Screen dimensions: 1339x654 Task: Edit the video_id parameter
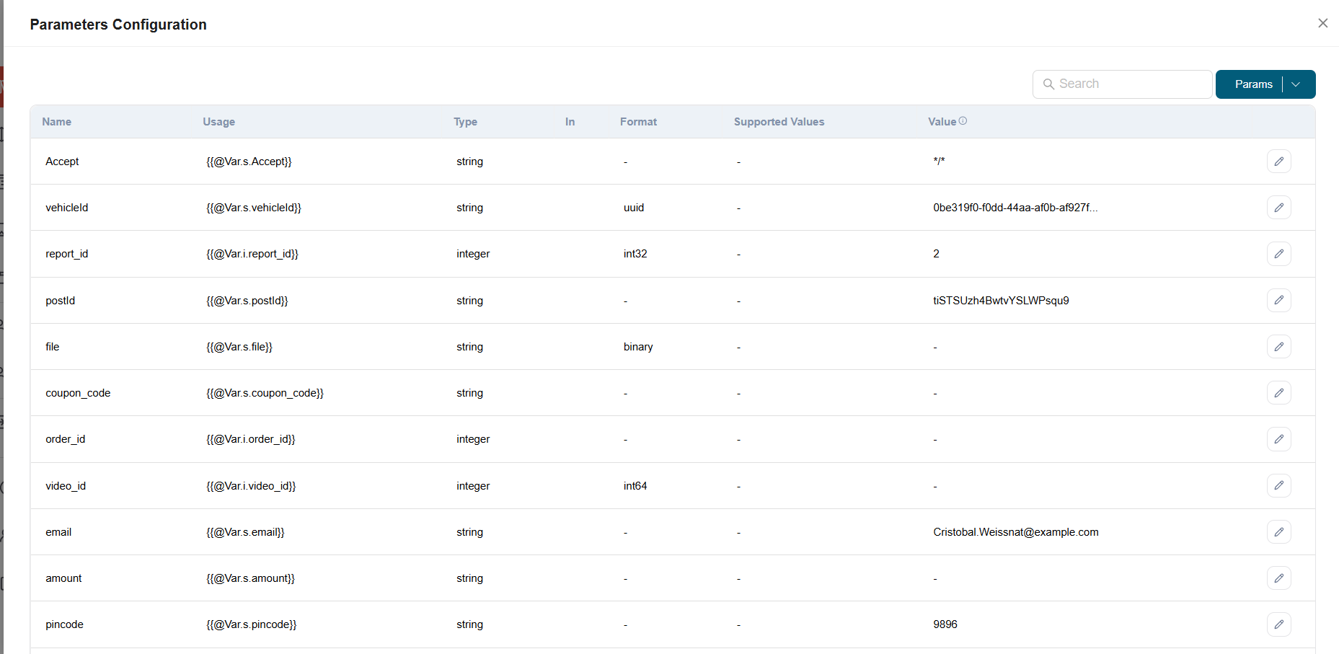coord(1279,485)
